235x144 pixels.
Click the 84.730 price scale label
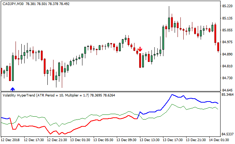(227, 78)
